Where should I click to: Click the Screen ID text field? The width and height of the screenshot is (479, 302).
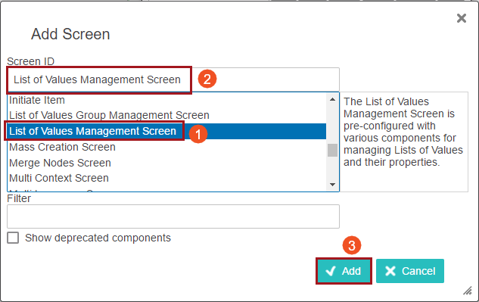point(173,79)
